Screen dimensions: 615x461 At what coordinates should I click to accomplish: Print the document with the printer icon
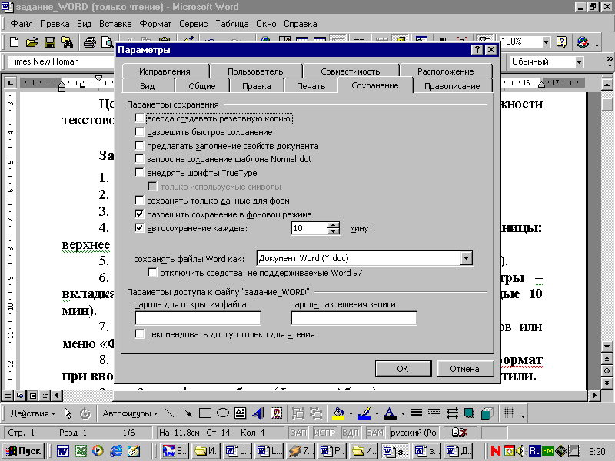[x=90, y=42]
